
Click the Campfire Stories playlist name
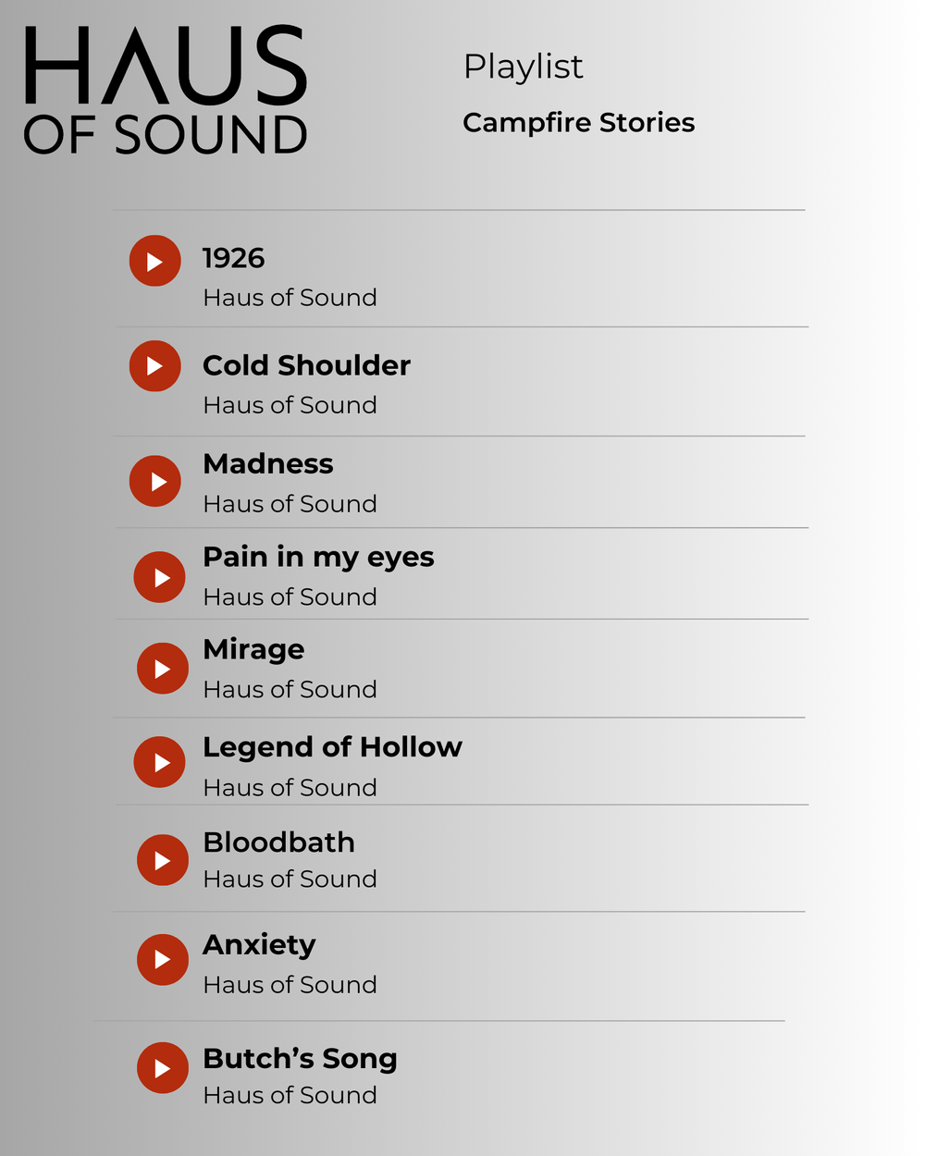(578, 122)
